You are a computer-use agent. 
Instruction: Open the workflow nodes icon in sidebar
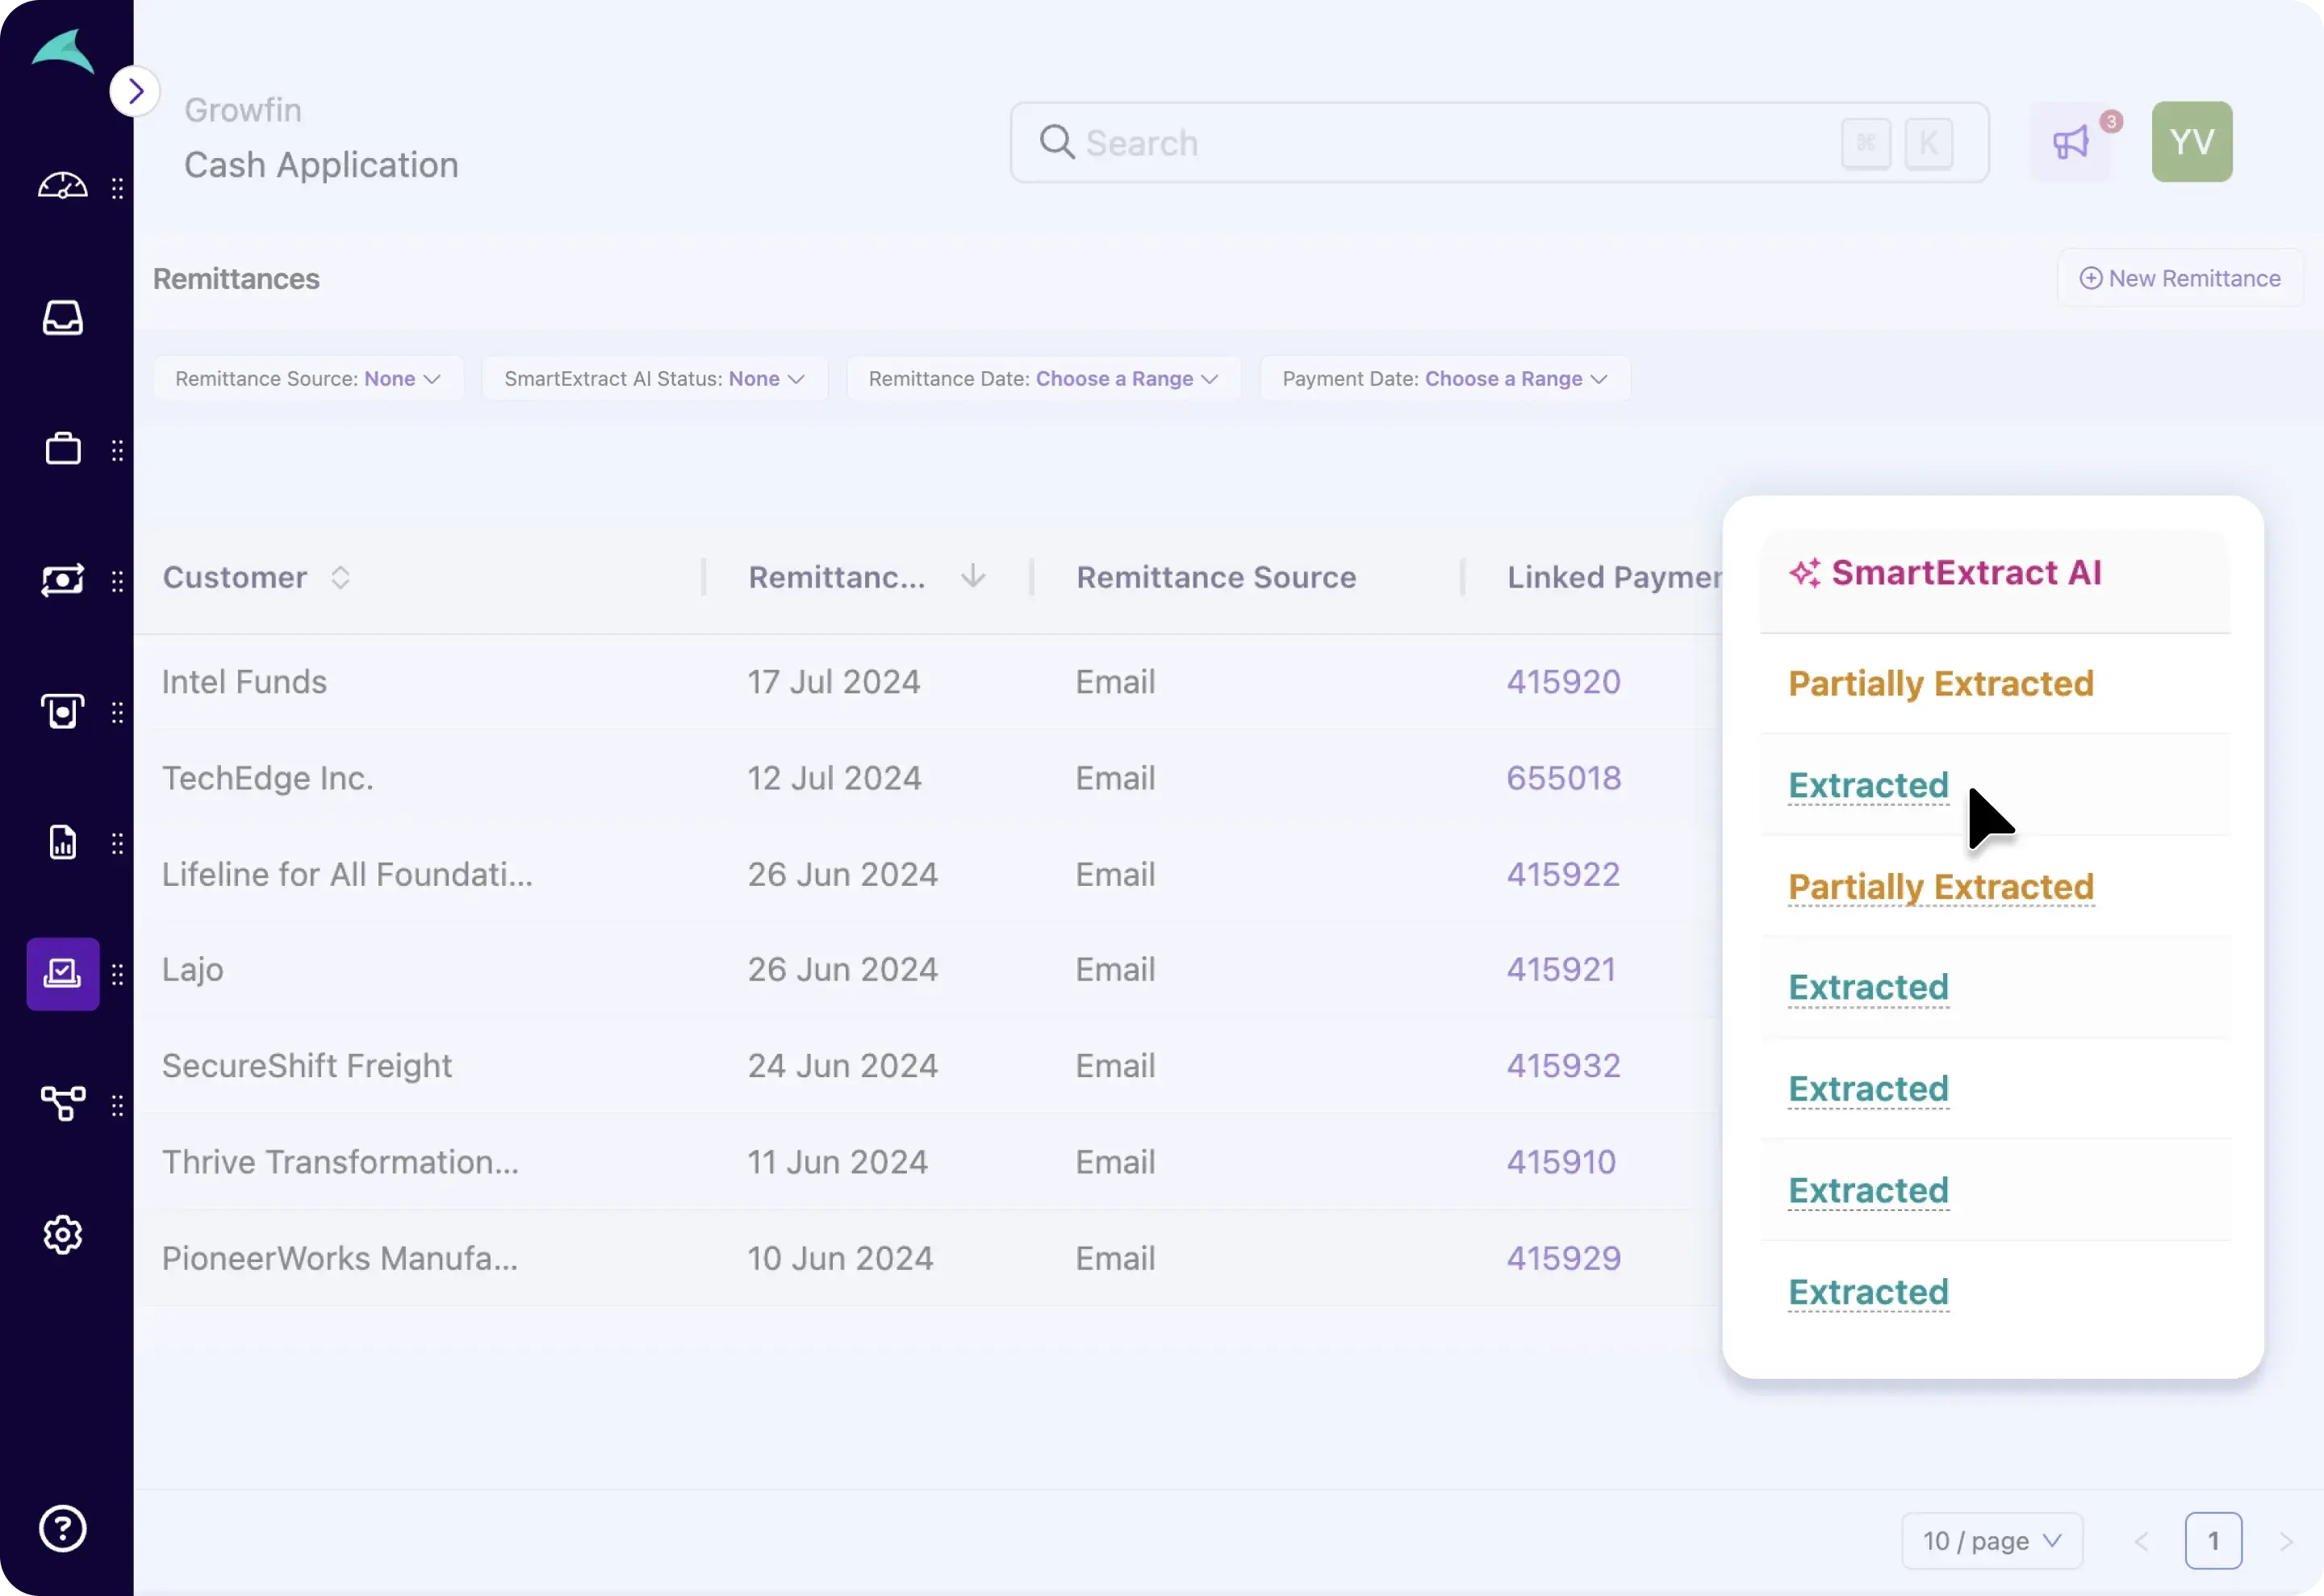tap(62, 1104)
